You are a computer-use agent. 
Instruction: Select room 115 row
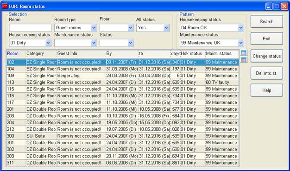click(x=123, y=89)
